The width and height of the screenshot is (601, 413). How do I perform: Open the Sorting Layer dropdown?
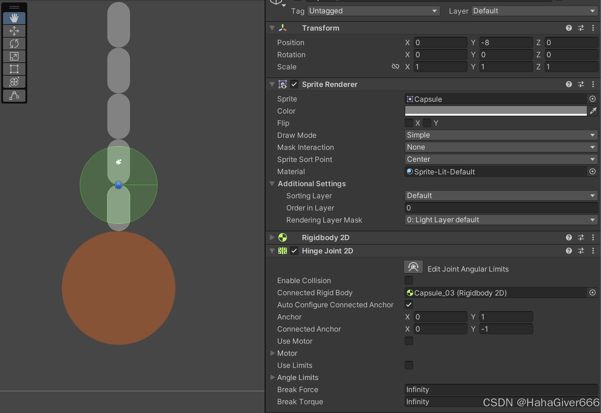pyautogui.click(x=501, y=196)
